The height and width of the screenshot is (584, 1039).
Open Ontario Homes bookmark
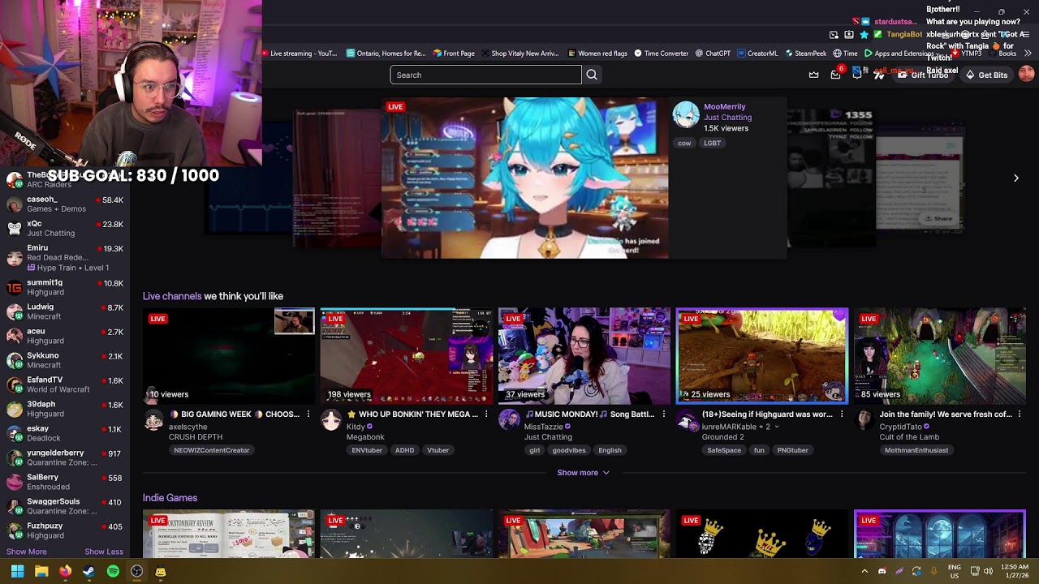coord(386,54)
